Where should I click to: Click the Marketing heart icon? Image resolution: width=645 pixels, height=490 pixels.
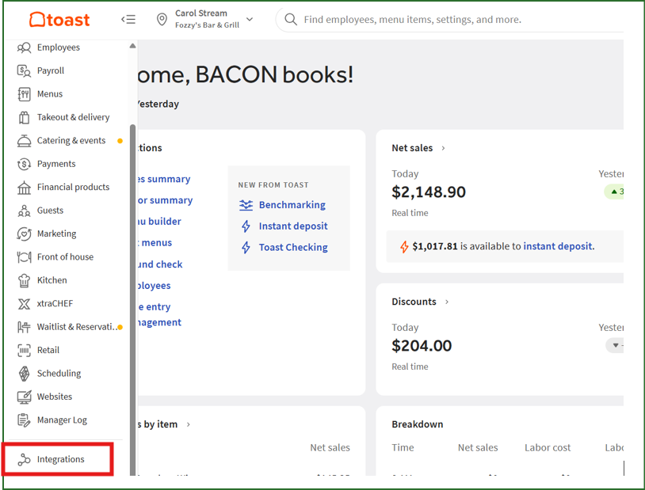click(24, 234)
